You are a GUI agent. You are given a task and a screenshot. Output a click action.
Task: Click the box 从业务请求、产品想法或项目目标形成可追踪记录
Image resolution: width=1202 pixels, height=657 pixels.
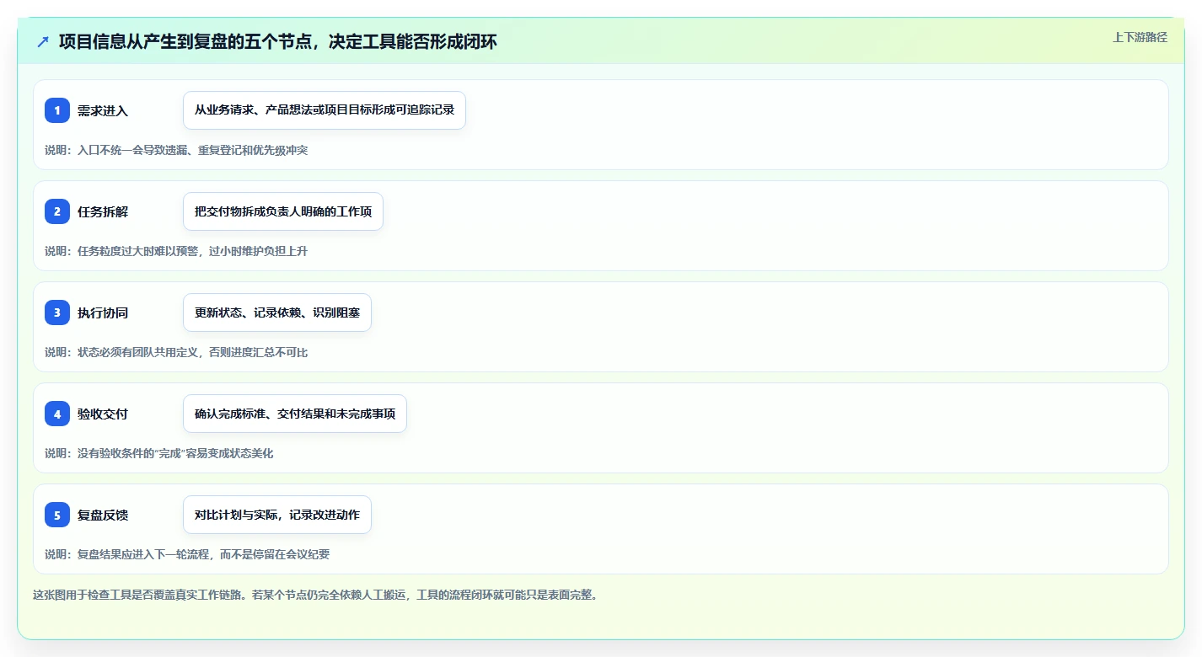coord(325,110)
